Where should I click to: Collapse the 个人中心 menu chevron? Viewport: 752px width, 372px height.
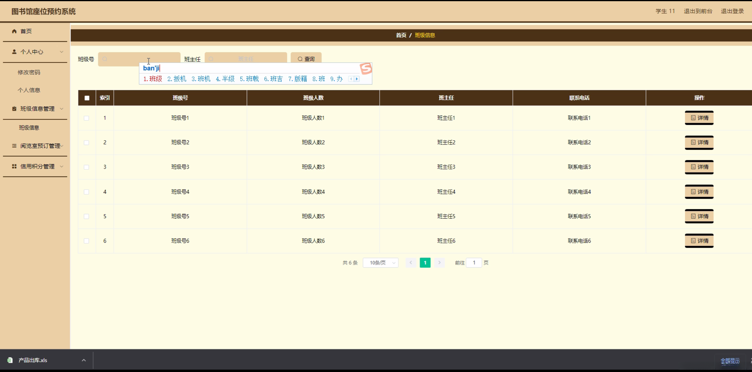coord(62,52)
